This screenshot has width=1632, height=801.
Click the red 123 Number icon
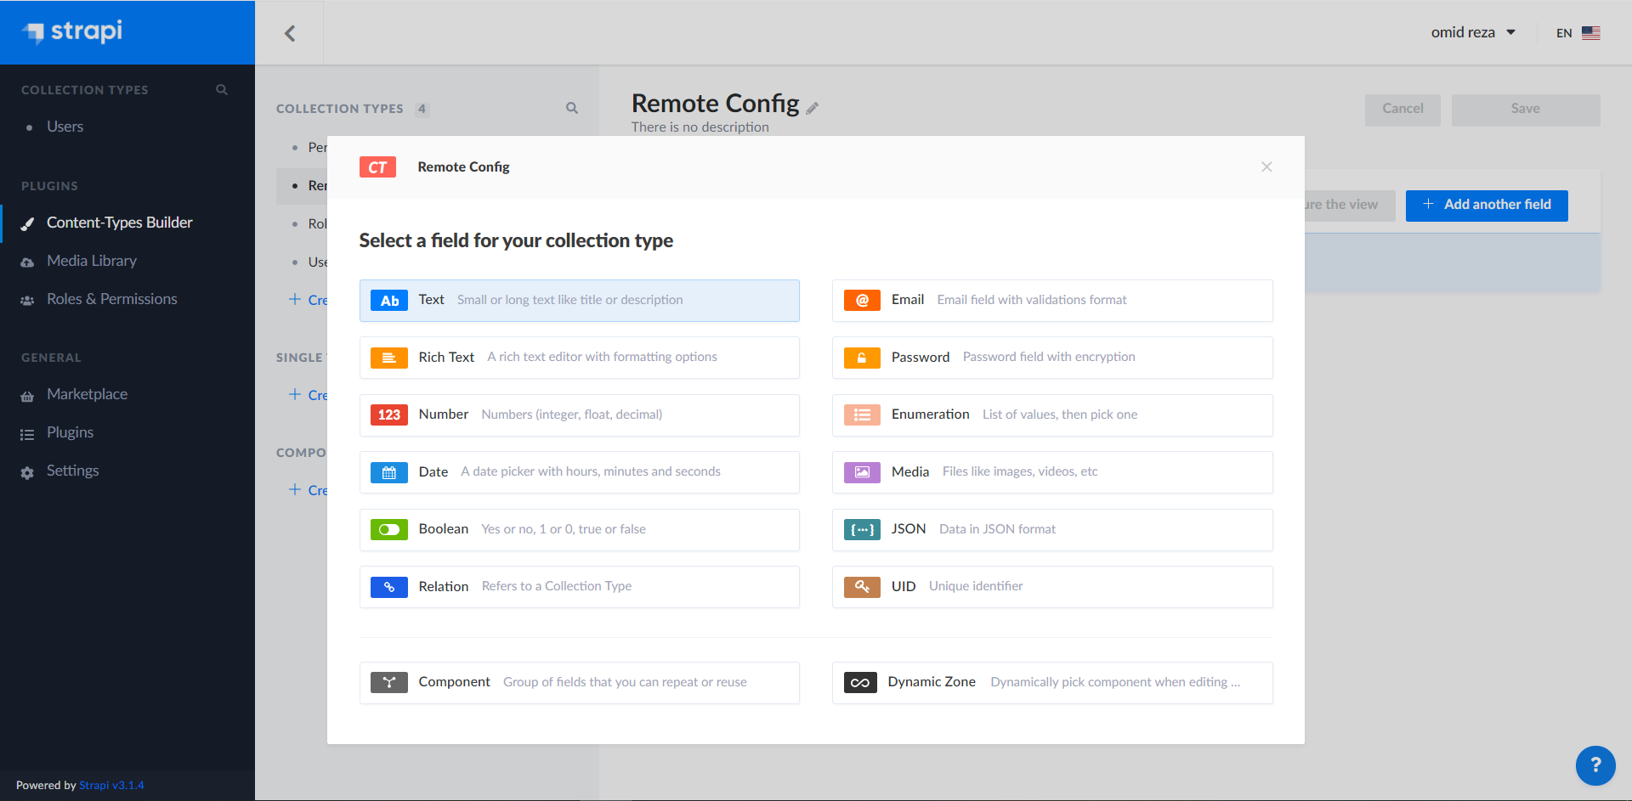[x=389, y=415]
